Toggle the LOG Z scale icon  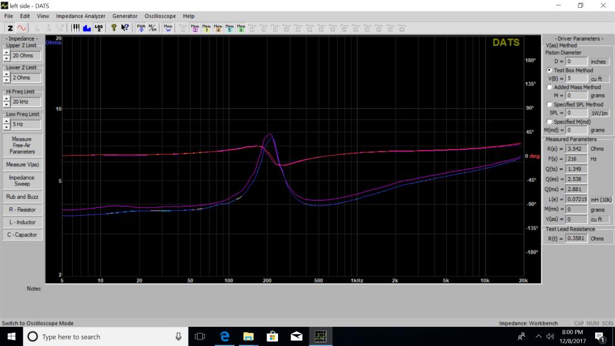point(99,28)
